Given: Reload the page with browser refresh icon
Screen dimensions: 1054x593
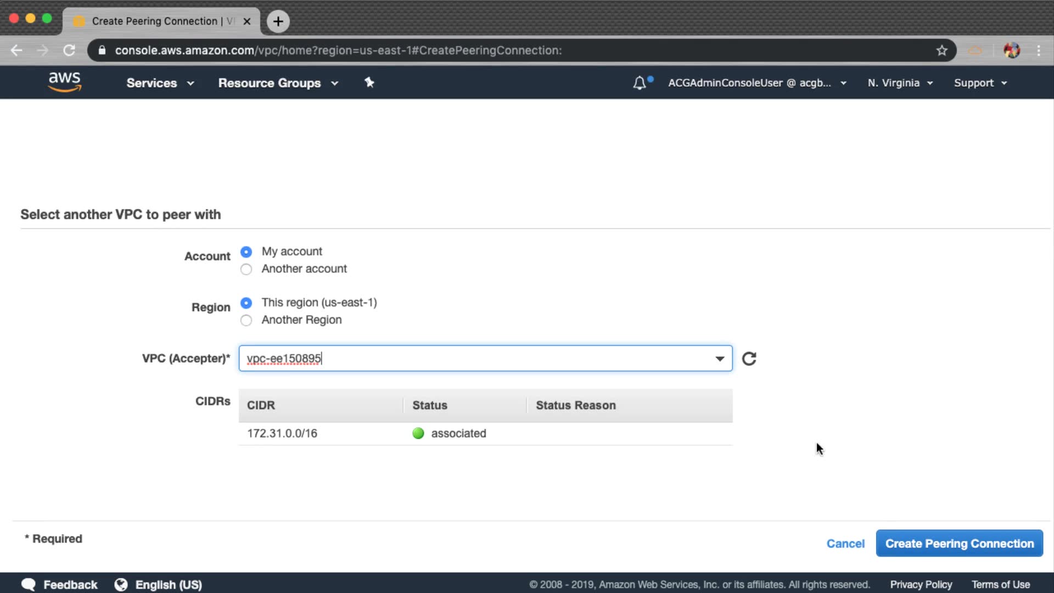Looking at the screenshot, I should click(69, 51).
